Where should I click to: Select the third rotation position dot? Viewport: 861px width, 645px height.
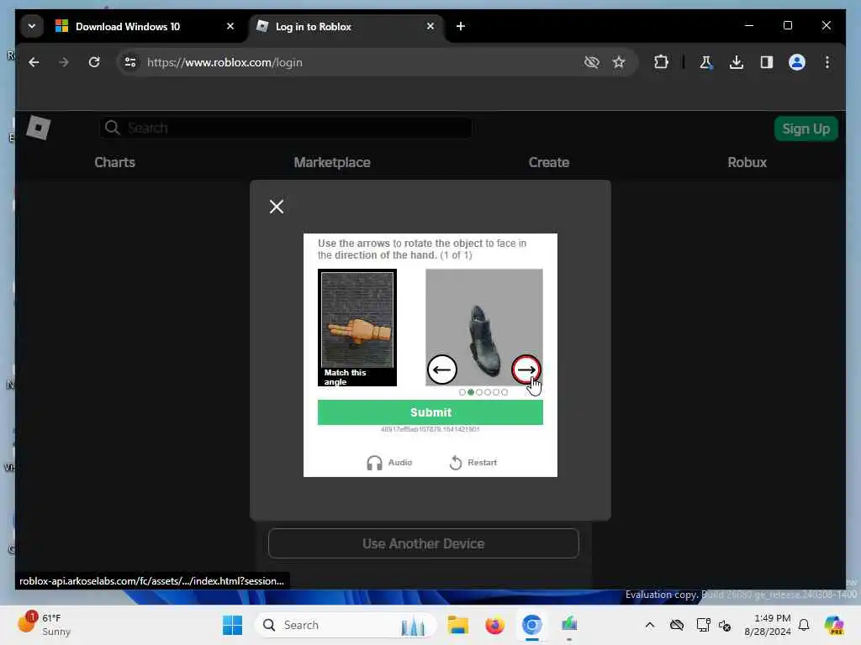479,392
